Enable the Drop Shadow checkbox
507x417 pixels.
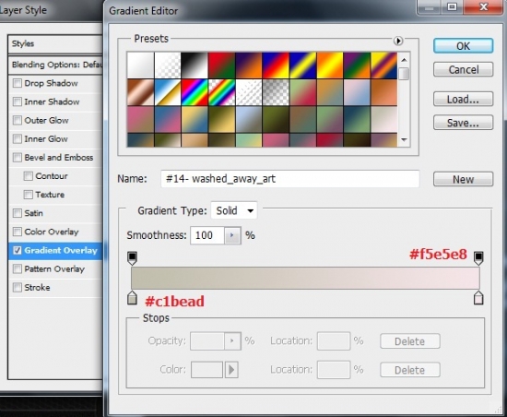(x=18, y=83)
